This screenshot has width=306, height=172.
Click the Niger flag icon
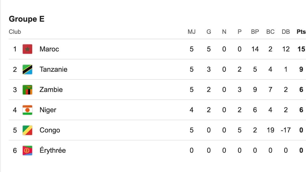pyautogui.click(x=27, y=110)
